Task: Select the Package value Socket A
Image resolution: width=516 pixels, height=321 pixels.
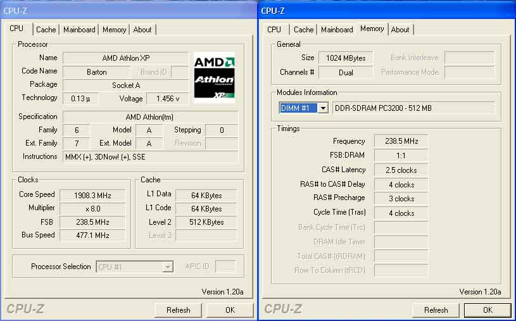Action: (126, 85)
